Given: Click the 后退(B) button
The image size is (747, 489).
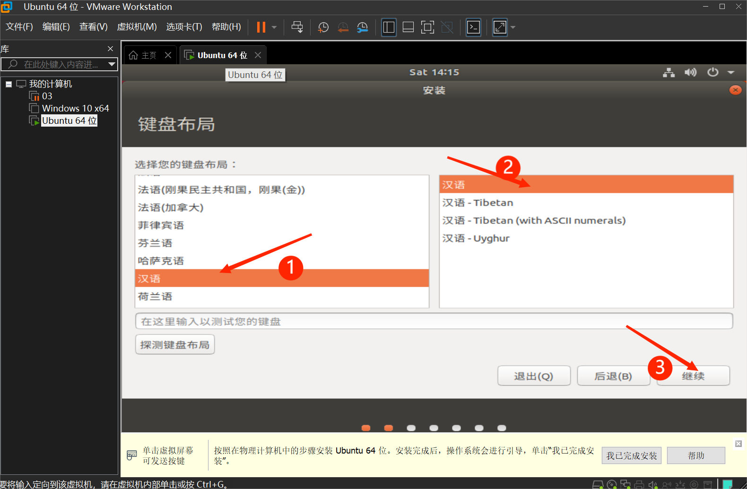Looking at the screenshot, I should tap(613, 376).
